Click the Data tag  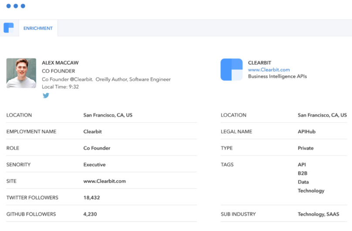[303, 182]
